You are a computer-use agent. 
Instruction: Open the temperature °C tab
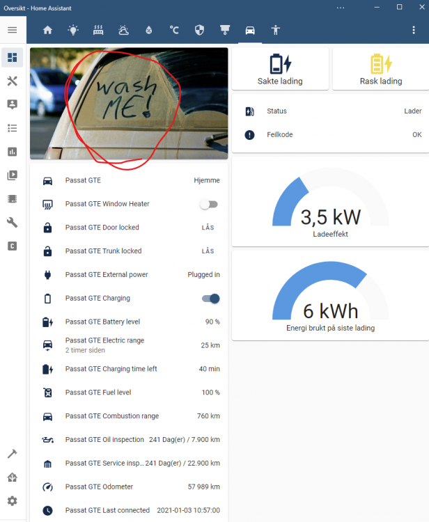174,31
